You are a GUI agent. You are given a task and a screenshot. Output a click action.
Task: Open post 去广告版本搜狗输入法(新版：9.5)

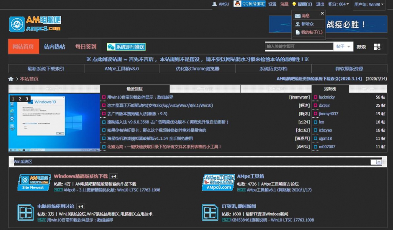tap(137, 114)
